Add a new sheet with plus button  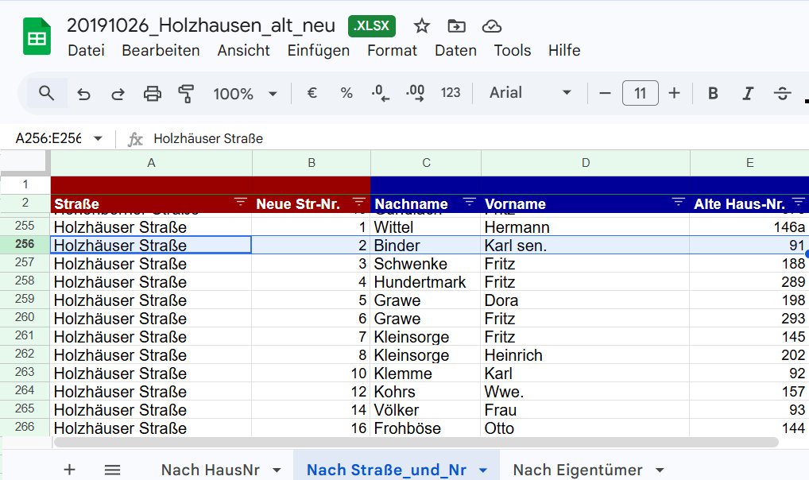point(69,470)
